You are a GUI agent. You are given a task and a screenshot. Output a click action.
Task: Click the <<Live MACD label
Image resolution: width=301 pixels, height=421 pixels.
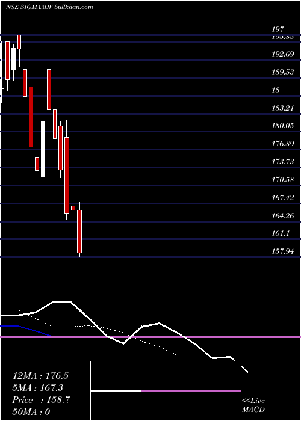(x=253, y=405)
